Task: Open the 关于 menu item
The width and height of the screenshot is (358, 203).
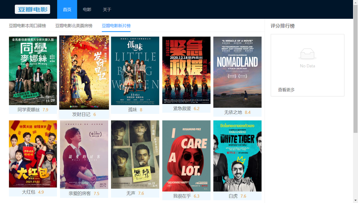Action: (x=107, y=9)
